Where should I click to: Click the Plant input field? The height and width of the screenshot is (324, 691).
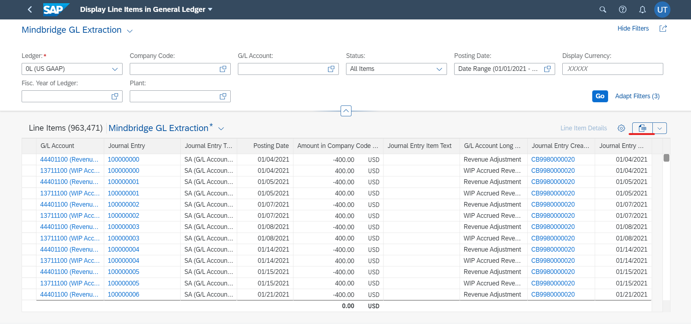[180, 96]
